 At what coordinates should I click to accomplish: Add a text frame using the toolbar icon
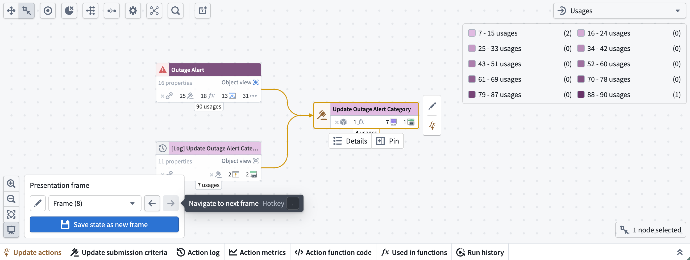[x=202, y=11]
